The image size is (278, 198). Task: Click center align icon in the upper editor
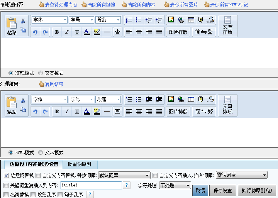click(x=139, y=32)
